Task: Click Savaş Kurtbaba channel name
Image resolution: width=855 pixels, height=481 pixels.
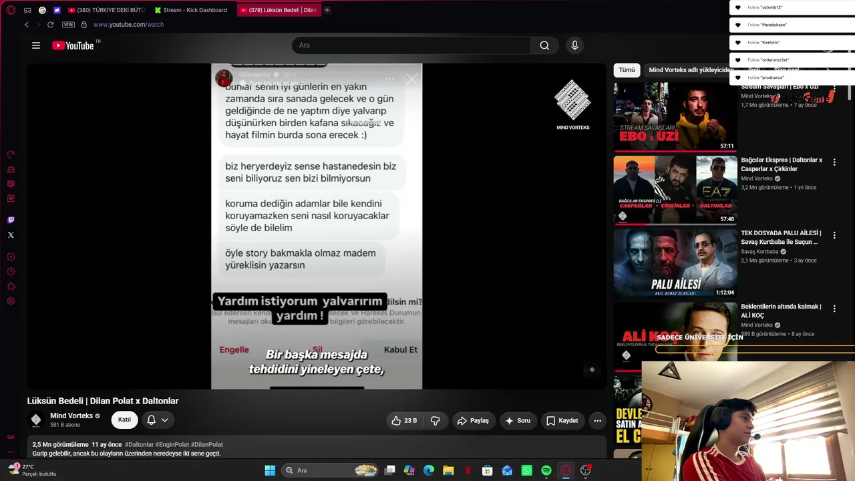Action: coord(759,252)
